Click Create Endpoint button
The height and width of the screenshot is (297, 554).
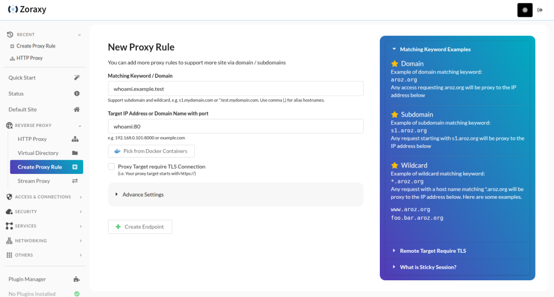click(x=140, y=227)
